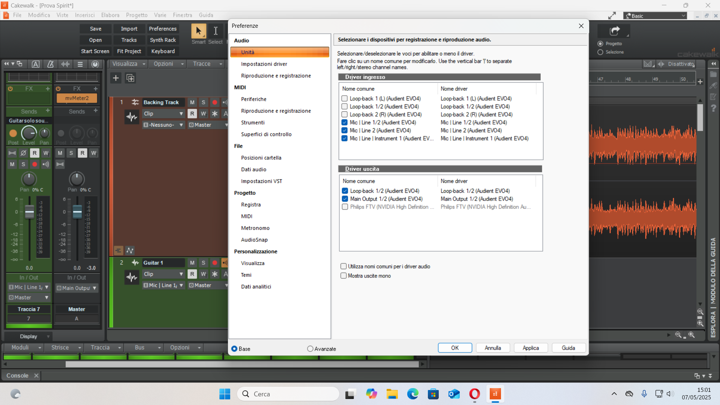
Task: Select the Avanzate radio button
Action: 310,349
